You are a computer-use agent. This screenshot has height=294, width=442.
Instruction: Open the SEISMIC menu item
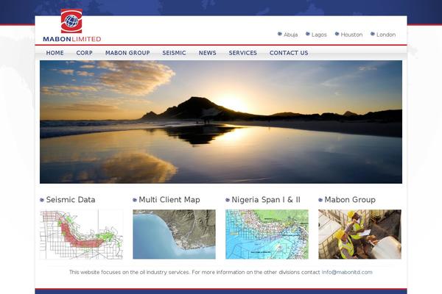coord(174,53)
